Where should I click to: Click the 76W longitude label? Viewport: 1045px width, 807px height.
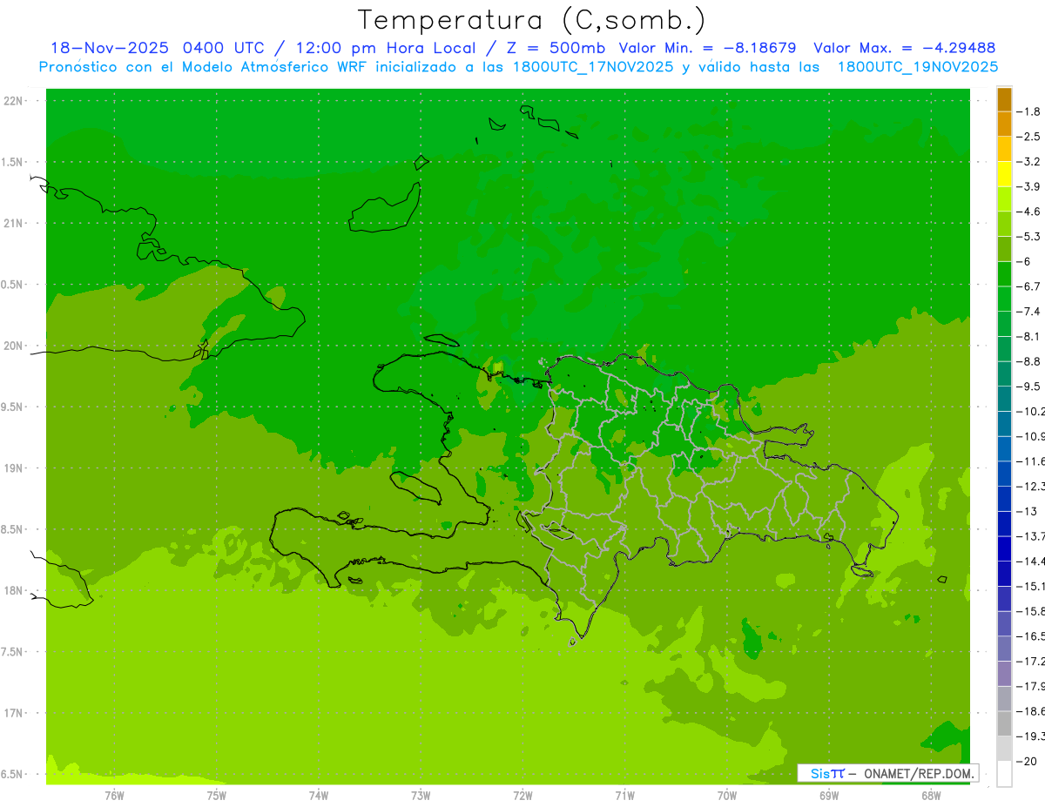point(114,796)
